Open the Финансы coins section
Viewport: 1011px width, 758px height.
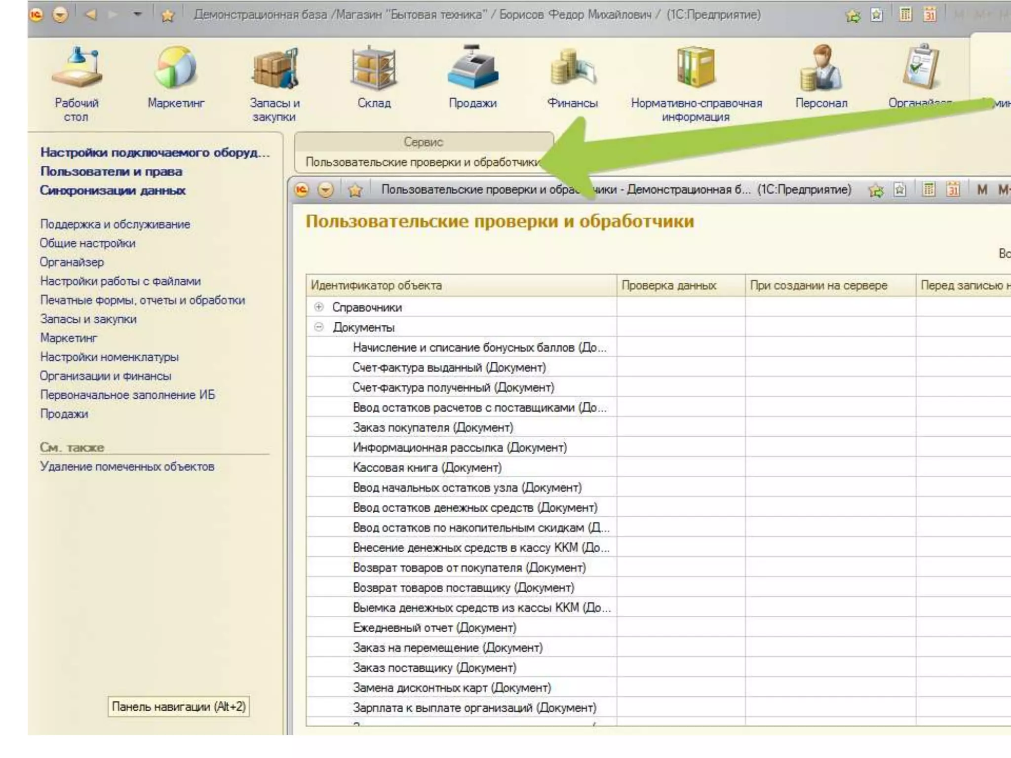click(572, 69)
